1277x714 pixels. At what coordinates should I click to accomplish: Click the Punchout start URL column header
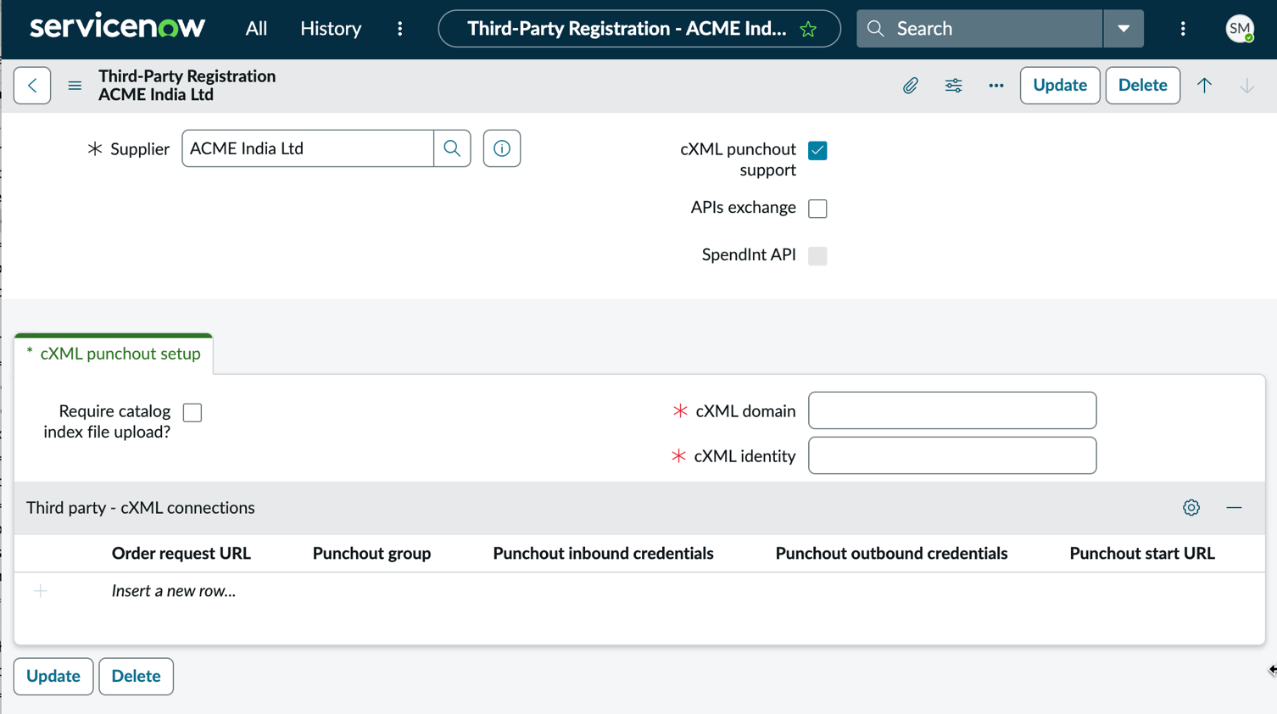(1142, 554)
